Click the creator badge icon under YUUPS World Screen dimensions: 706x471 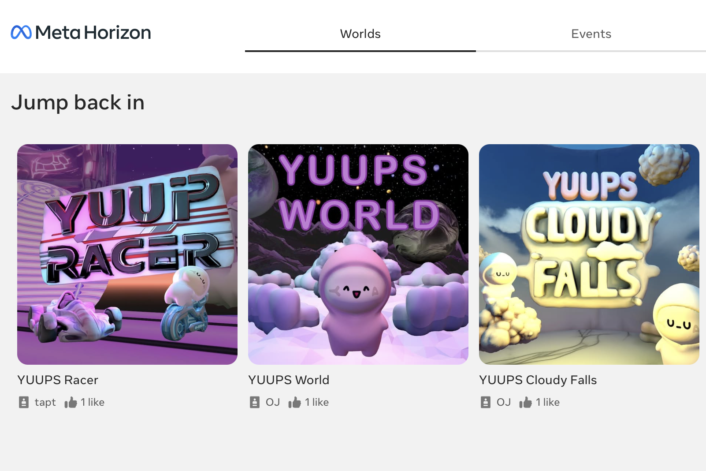(x=255, y=402)
